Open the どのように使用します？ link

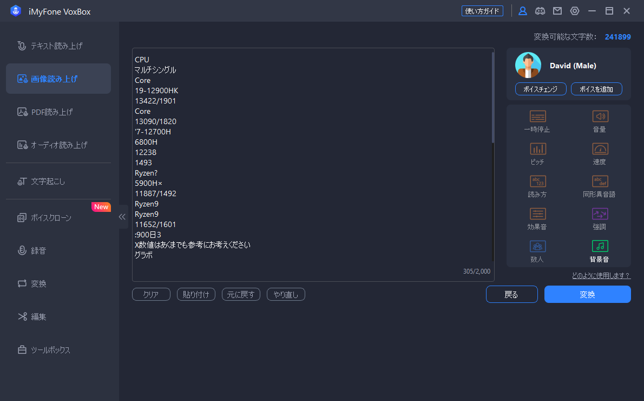pos(601,276)
